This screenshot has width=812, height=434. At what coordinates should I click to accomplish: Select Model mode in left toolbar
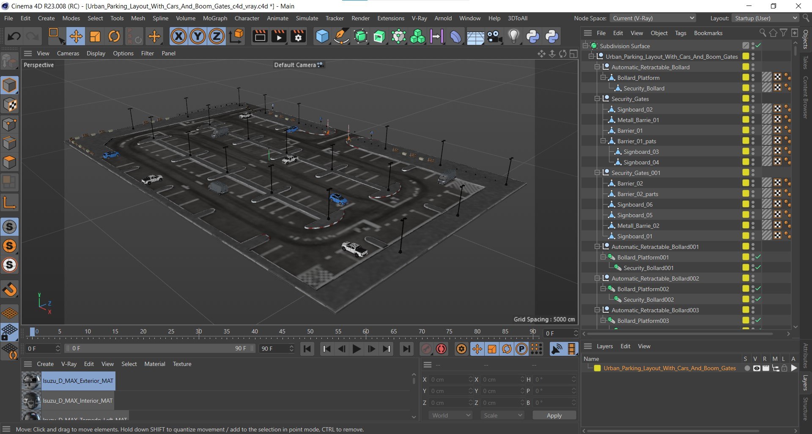tap(9, 85)
